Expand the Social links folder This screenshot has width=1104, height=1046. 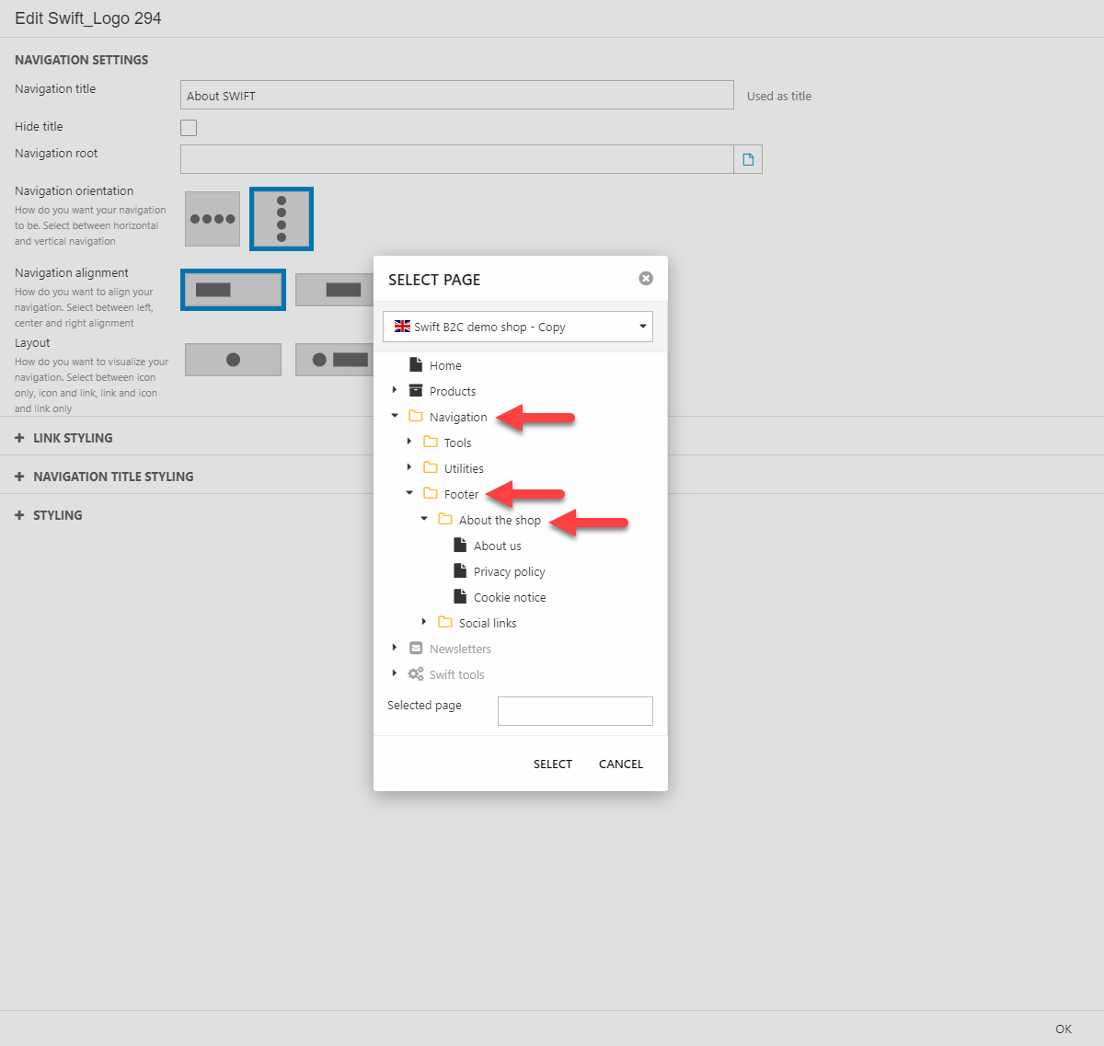click(424, 622)
